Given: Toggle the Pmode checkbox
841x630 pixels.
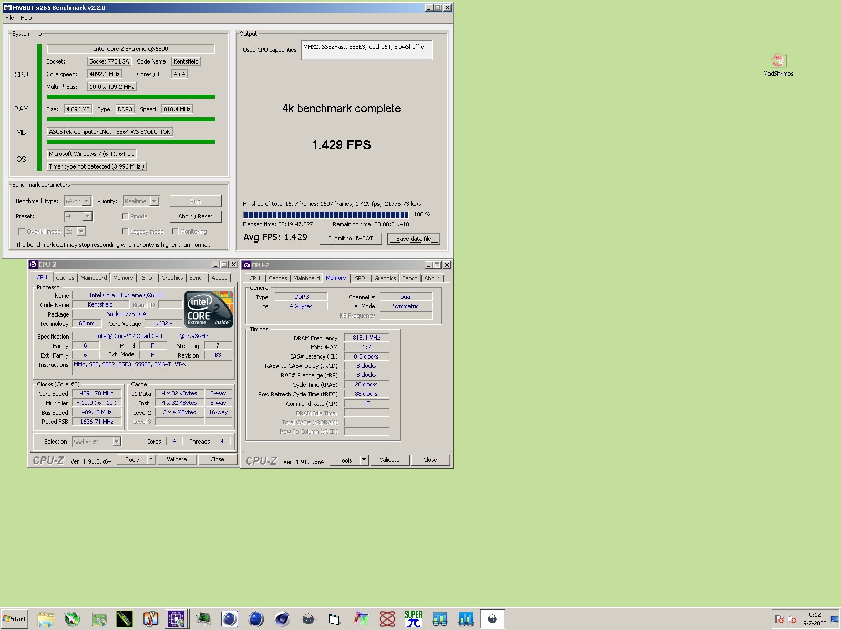Looking at the screenshot, I should tap(125, 216).
